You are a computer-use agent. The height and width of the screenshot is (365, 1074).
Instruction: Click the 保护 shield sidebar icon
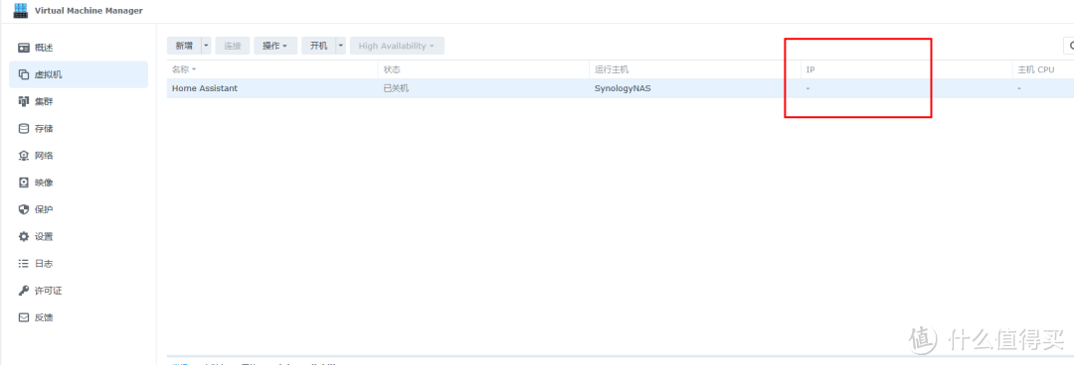coord(23,210)
